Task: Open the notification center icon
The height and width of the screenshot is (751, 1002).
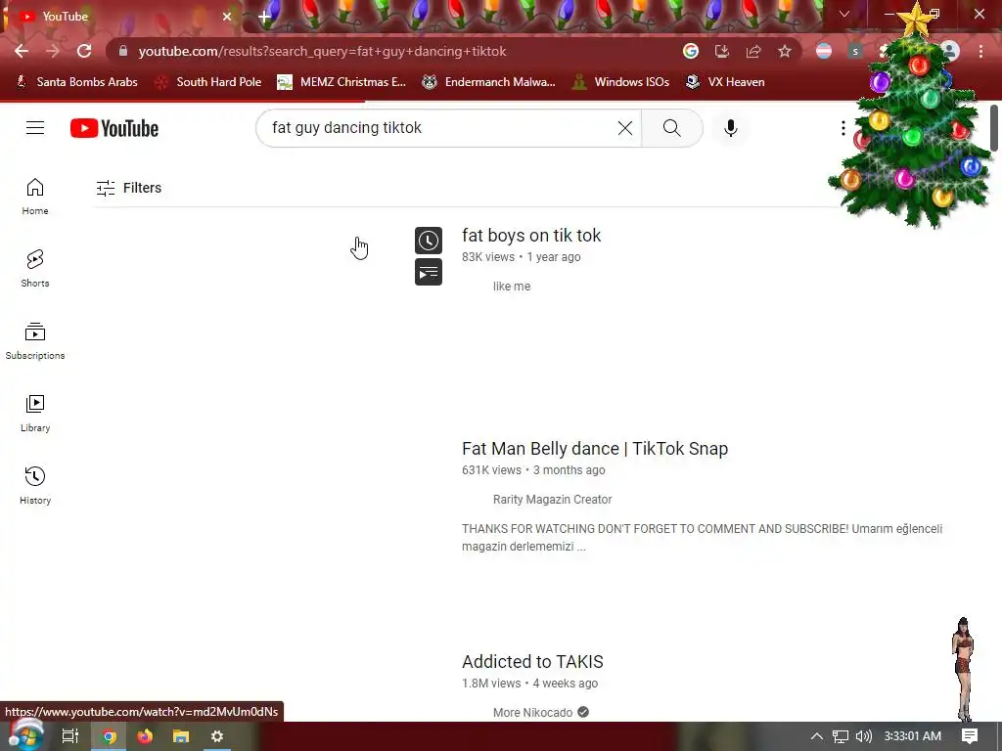Action: (970, 736)
